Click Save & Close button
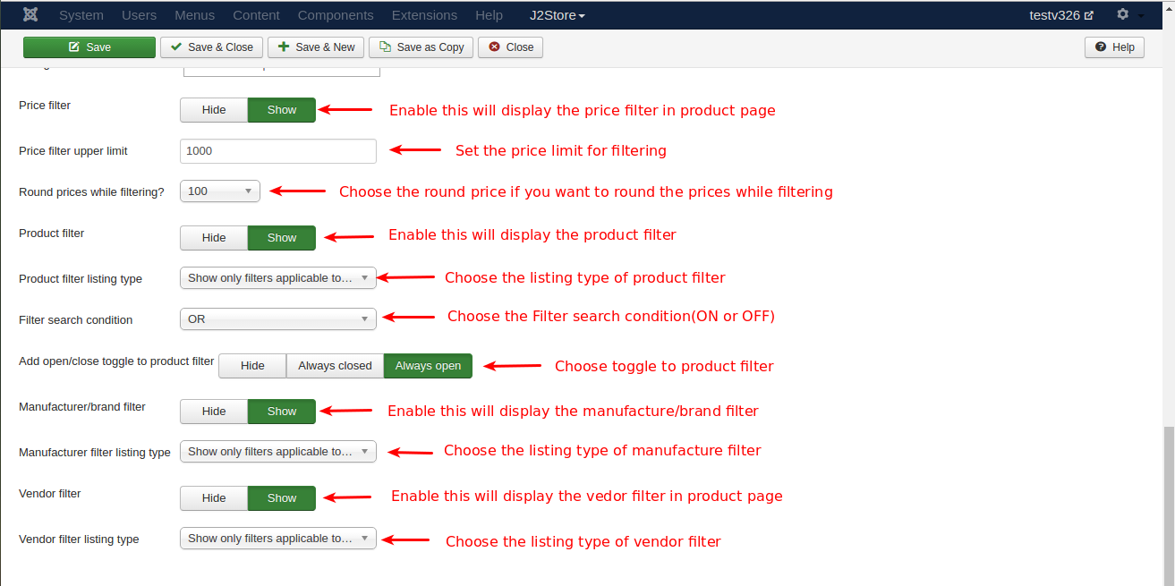This screenshot has width=1175, height=586. pos(211,47)
